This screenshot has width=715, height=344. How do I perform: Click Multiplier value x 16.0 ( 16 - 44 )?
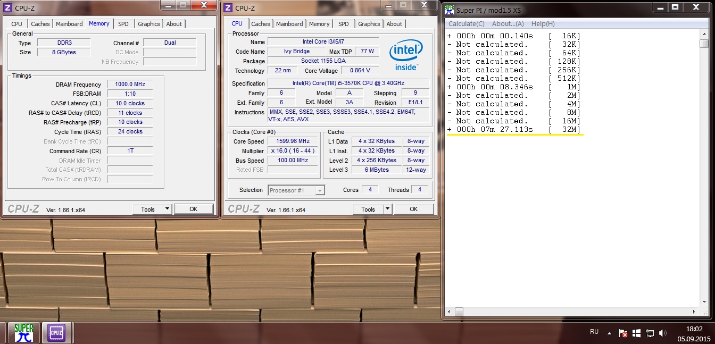(x=293, y=151)
